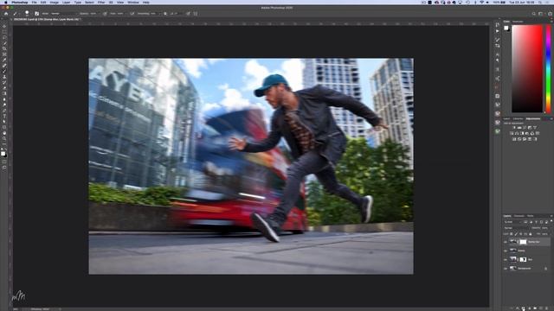Image resolution: width=554 pixels, height=311 pixels.
Task: Create new fill or adjustment layer icon
Action: [529, 308]
